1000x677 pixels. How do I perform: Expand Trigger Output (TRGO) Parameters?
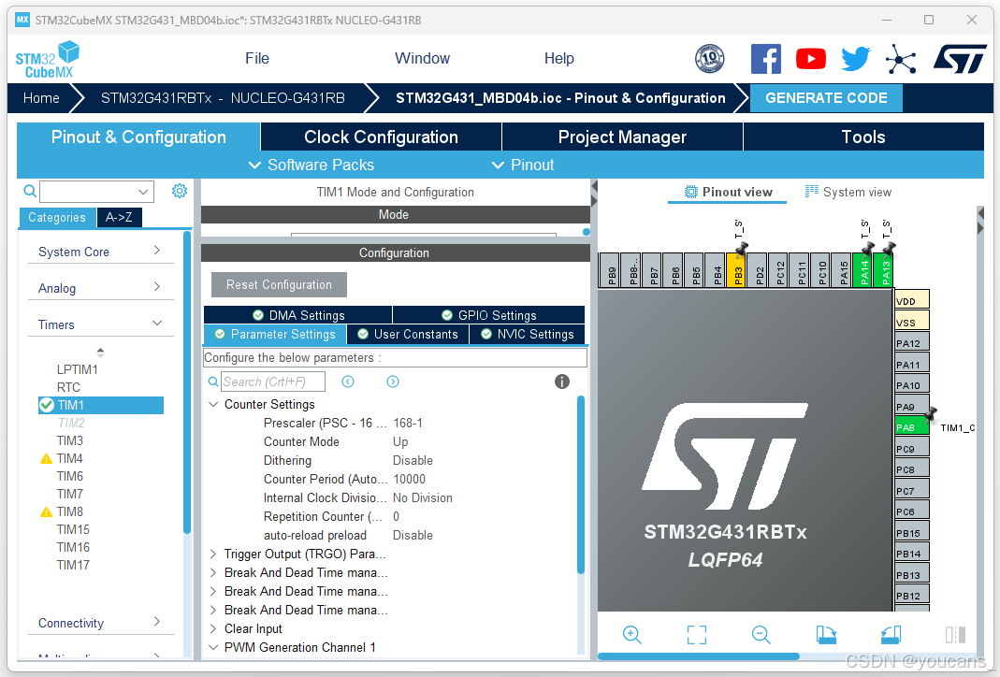click(213, 554)
